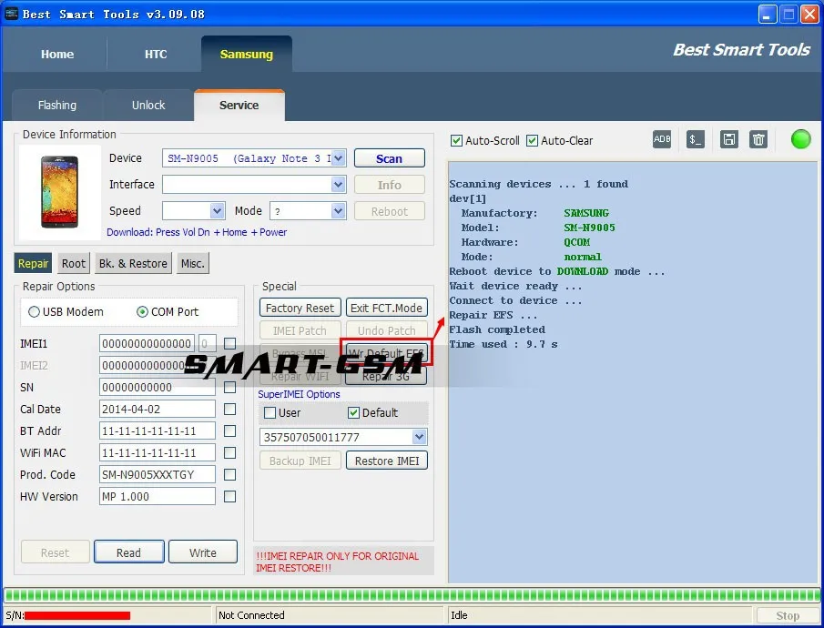Click the Scan button
Image resolution: width=824 pixels, height=628 pixels.
coord(390,158)
